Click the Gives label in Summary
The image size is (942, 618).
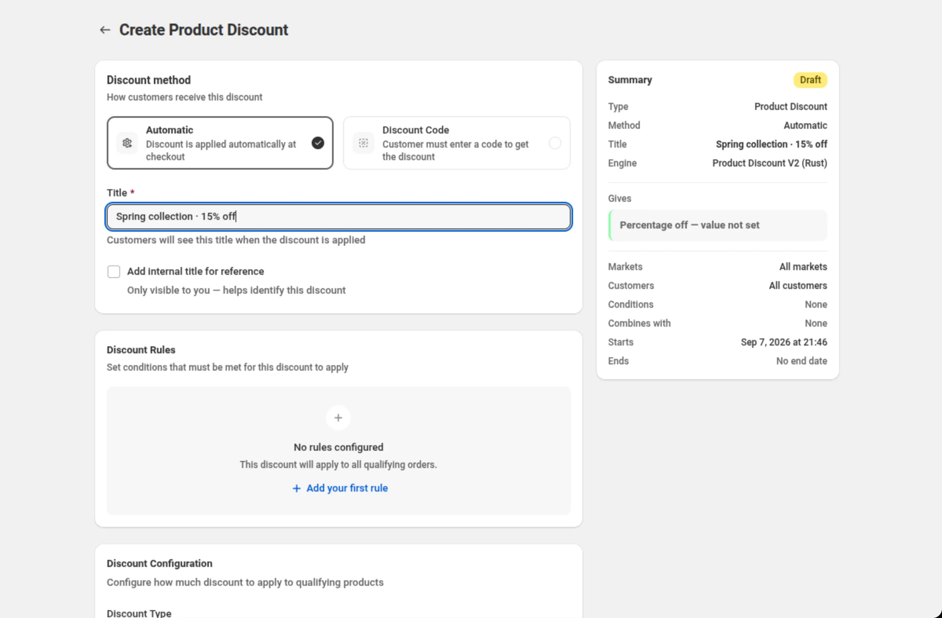click(619, 198)
